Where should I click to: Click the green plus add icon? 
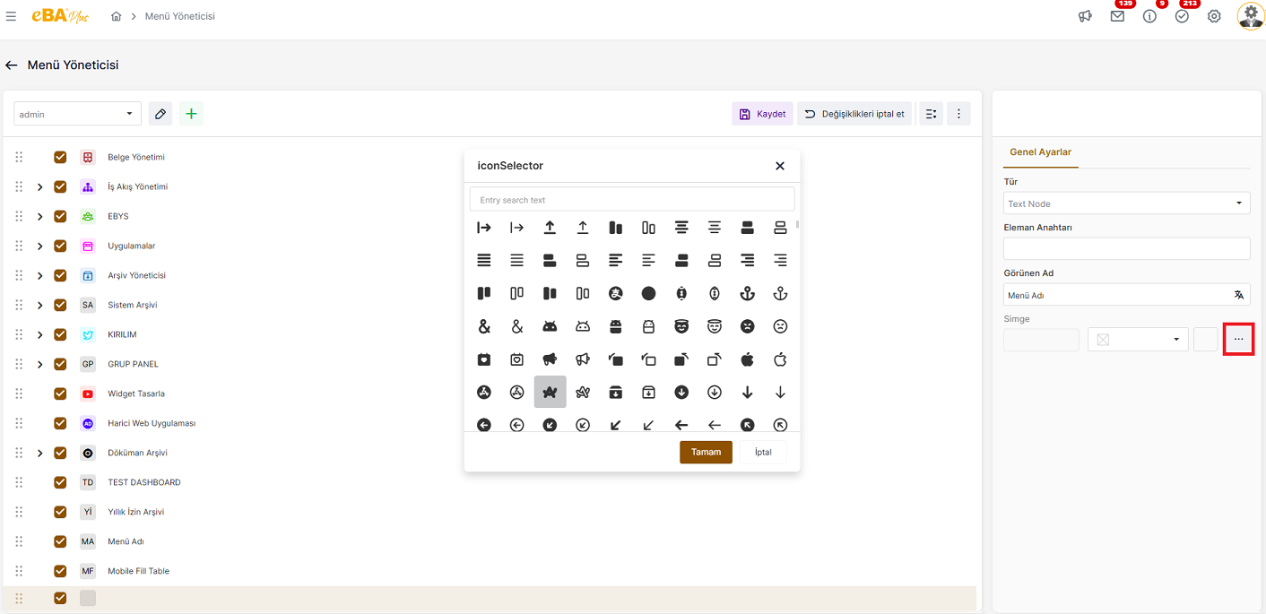[x=191, y=114]
